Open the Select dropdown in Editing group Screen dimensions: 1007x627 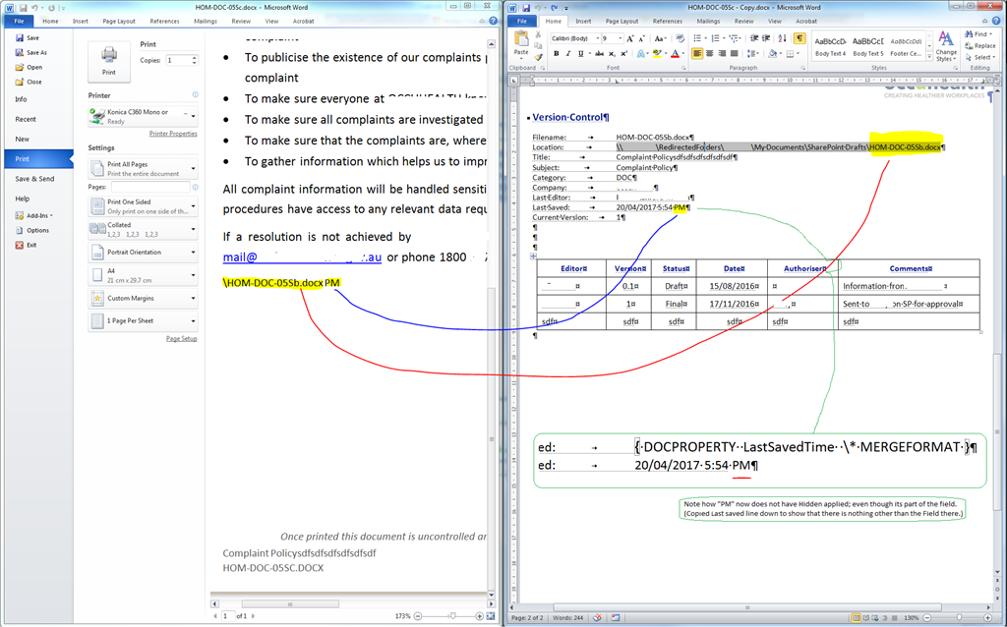980,57
